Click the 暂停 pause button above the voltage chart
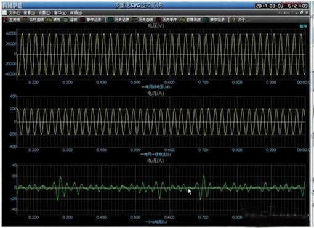Viewport: 314px width, 228px height. click(x=304, y=26)
